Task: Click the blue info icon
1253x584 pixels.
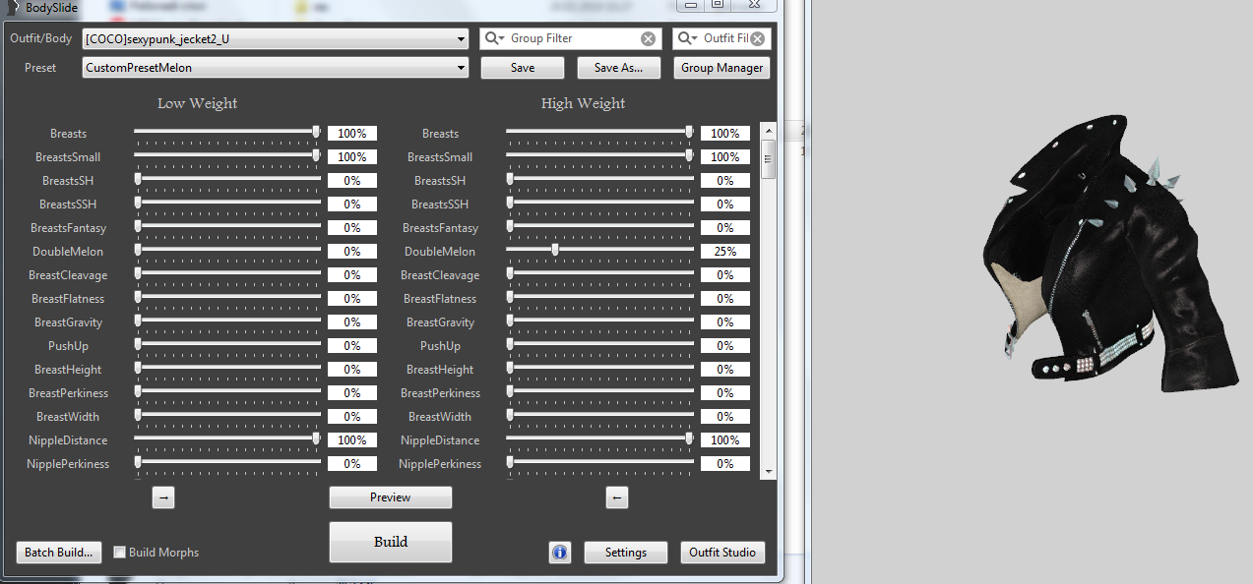Action: (560, 553)
